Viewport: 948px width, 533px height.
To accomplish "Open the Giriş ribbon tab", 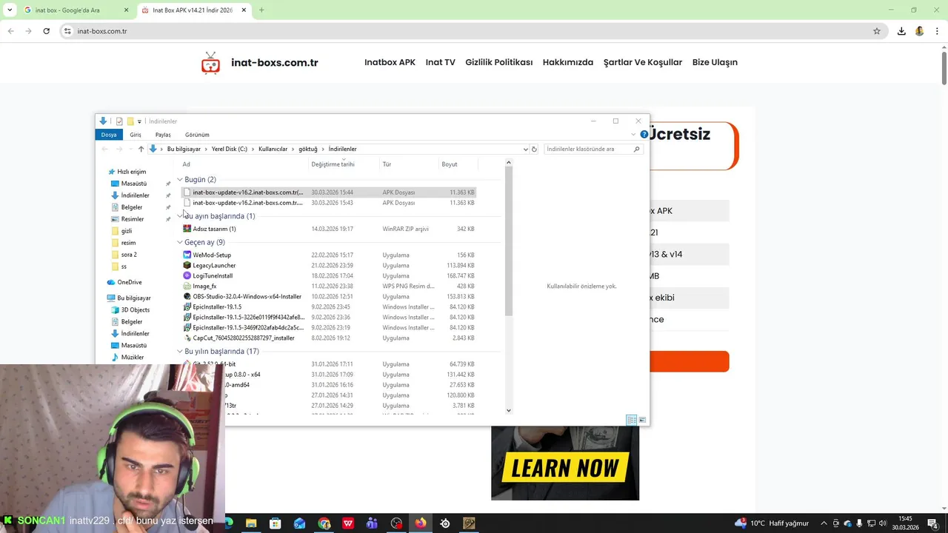I will [x=136, y=135].
